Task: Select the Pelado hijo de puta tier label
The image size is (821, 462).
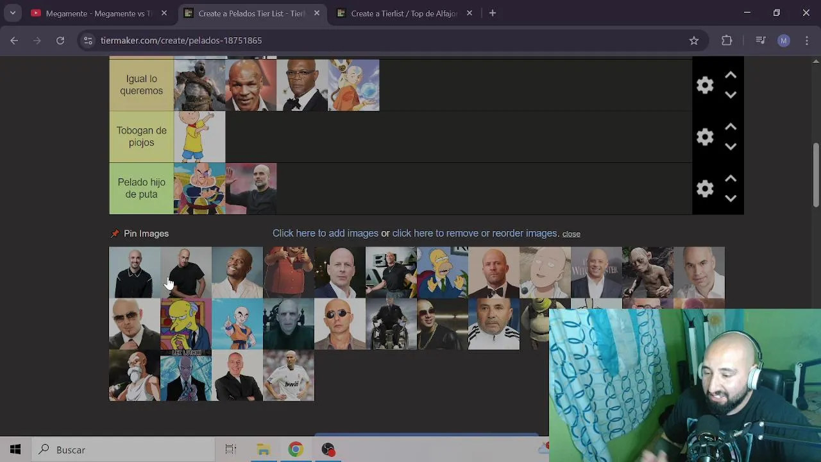Action: (141, 189)
